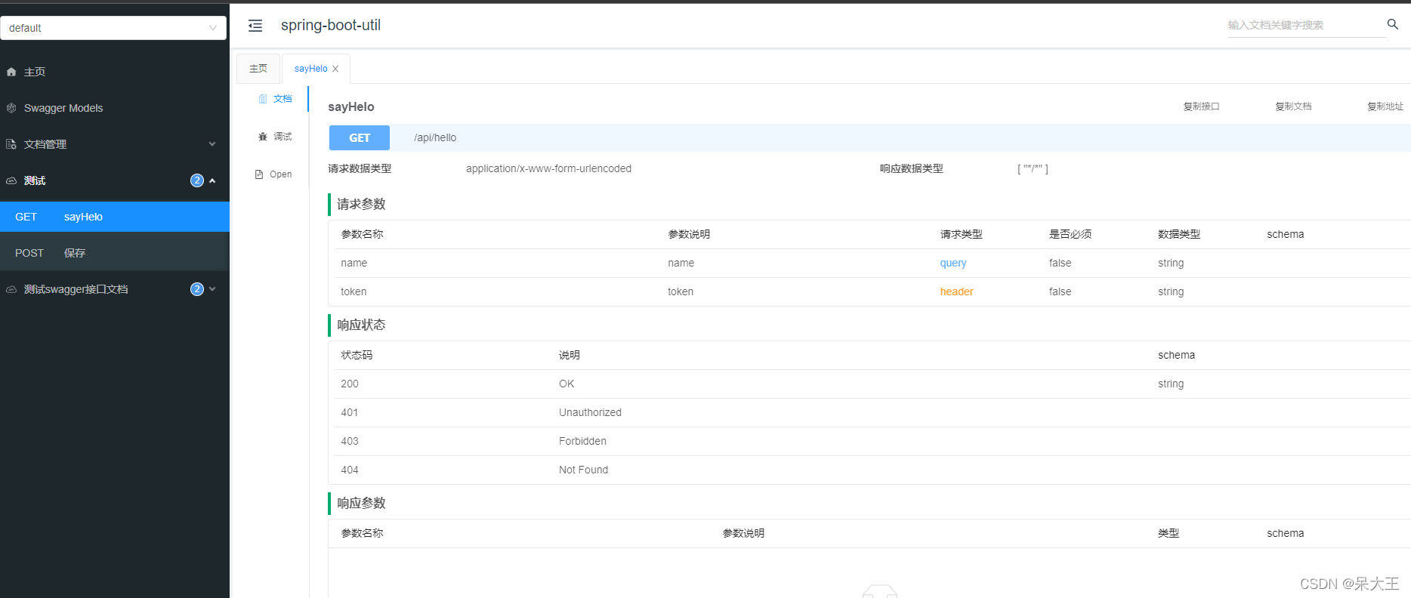
Task: Click the Not Found description
Action: (583, 470)
